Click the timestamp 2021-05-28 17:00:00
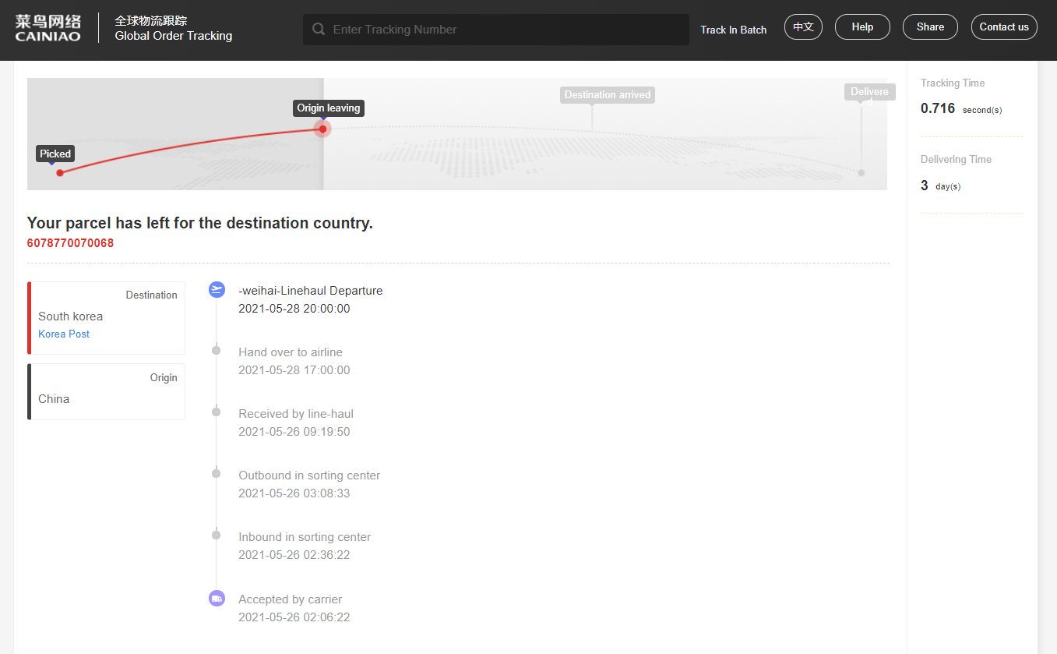 tap(294, 370)
